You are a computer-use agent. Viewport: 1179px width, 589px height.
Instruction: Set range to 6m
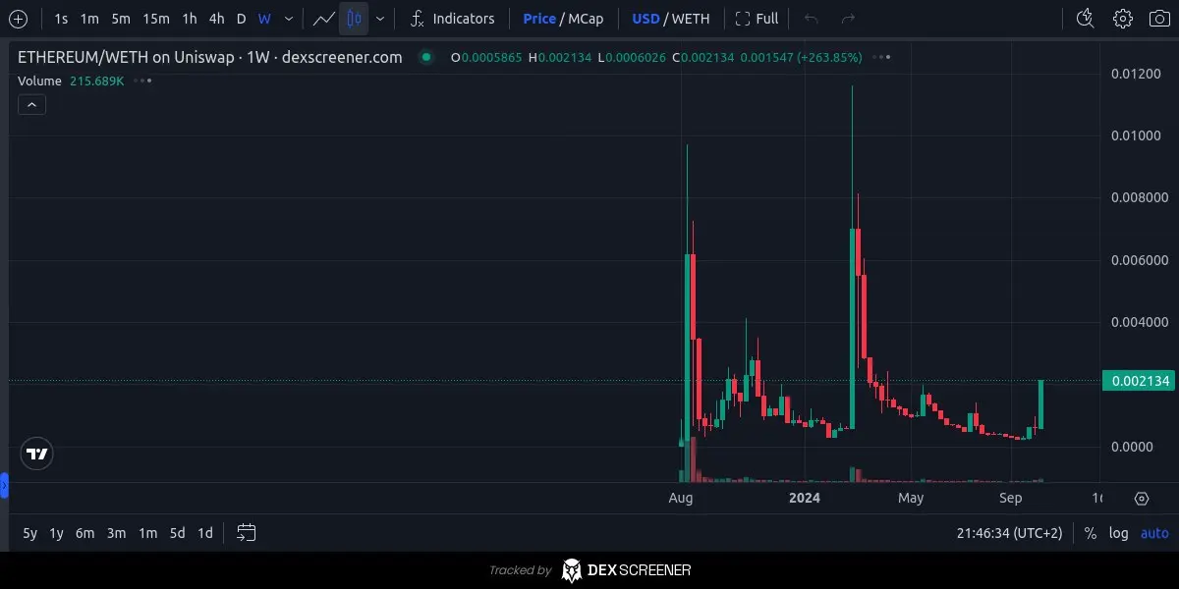(85, 533)
